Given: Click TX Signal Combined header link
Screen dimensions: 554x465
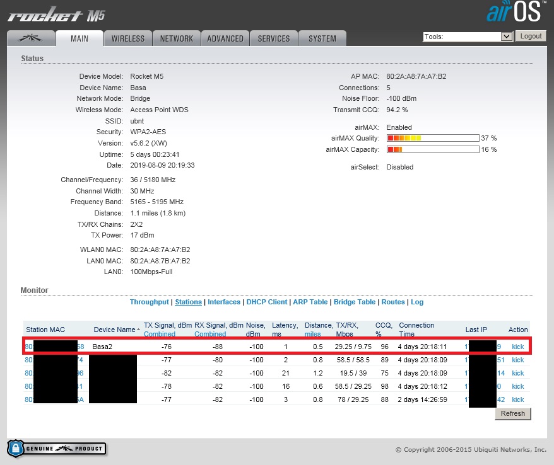Looking at the screenshot, I should 160,334.
